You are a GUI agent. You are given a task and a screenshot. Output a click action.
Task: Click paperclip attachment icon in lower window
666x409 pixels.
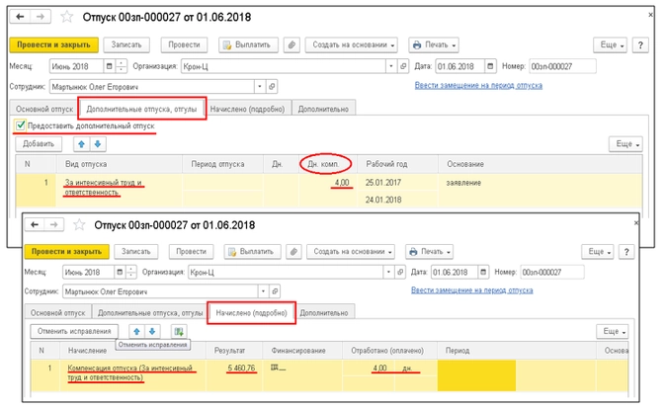tap(293, 252)
